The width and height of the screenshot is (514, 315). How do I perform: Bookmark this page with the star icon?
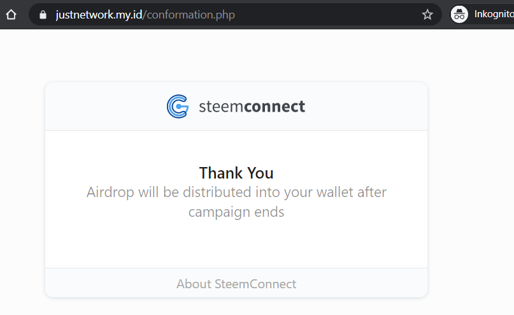427,14
